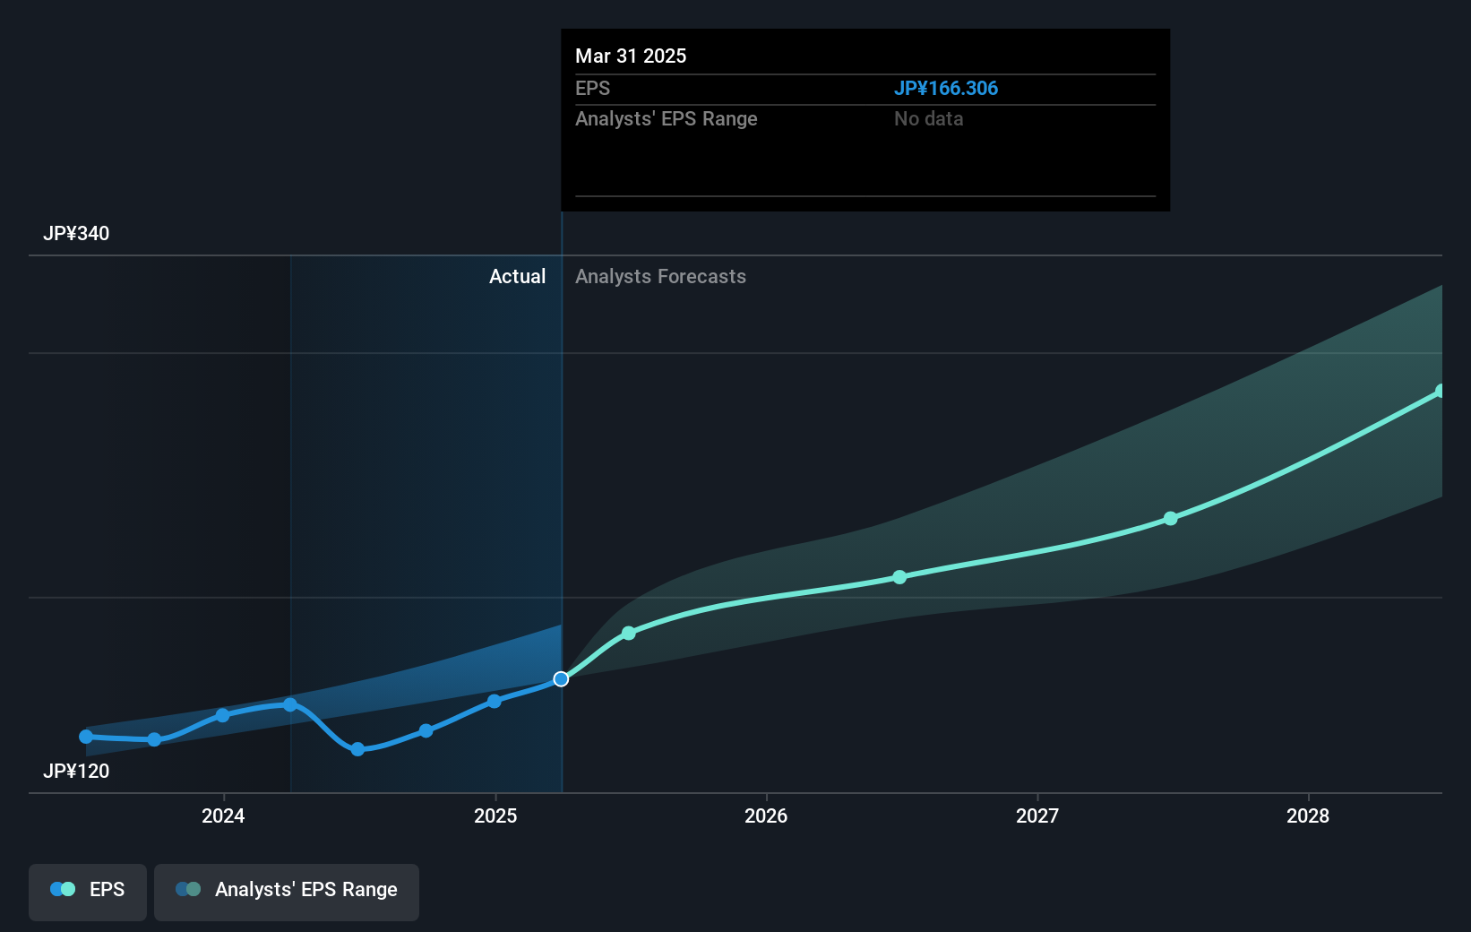This screenshot has height=932, width=1471.
Task: Click the 'Actual' section label
Action: click(517, 276)
